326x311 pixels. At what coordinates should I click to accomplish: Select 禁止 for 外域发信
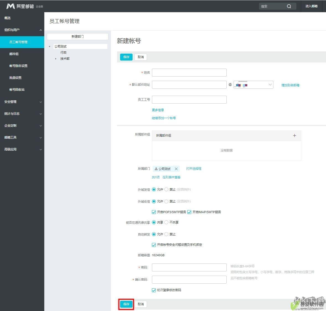click(166, 189)
